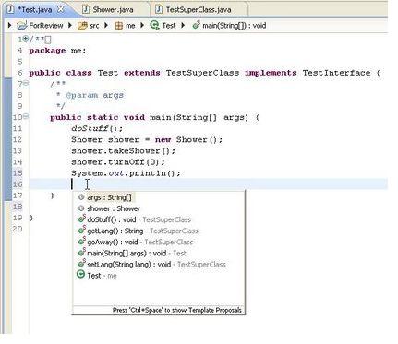Click the ForReview project icon
The image size is (398, 344).
[22, 25]
